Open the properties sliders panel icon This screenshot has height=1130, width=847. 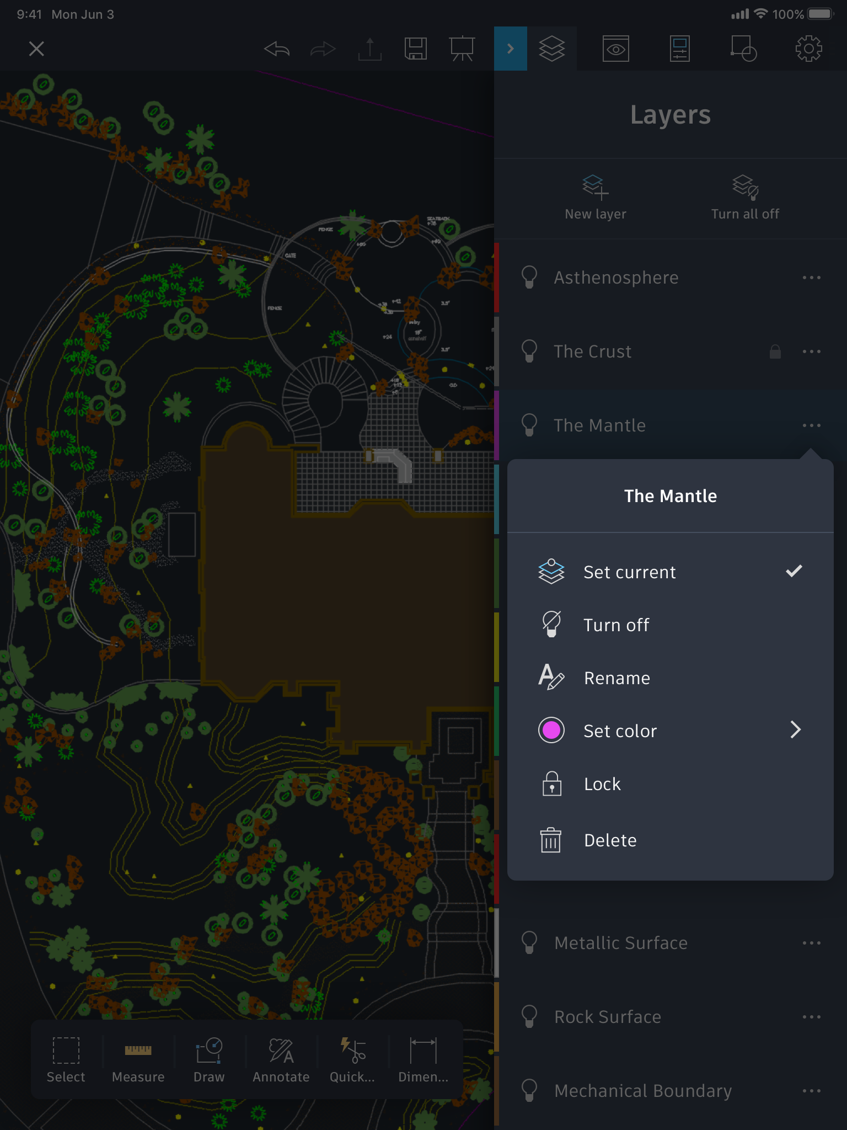680,49
